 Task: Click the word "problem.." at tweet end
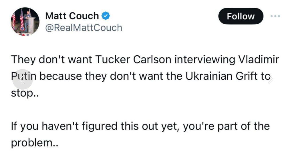(x=35, y=143)
